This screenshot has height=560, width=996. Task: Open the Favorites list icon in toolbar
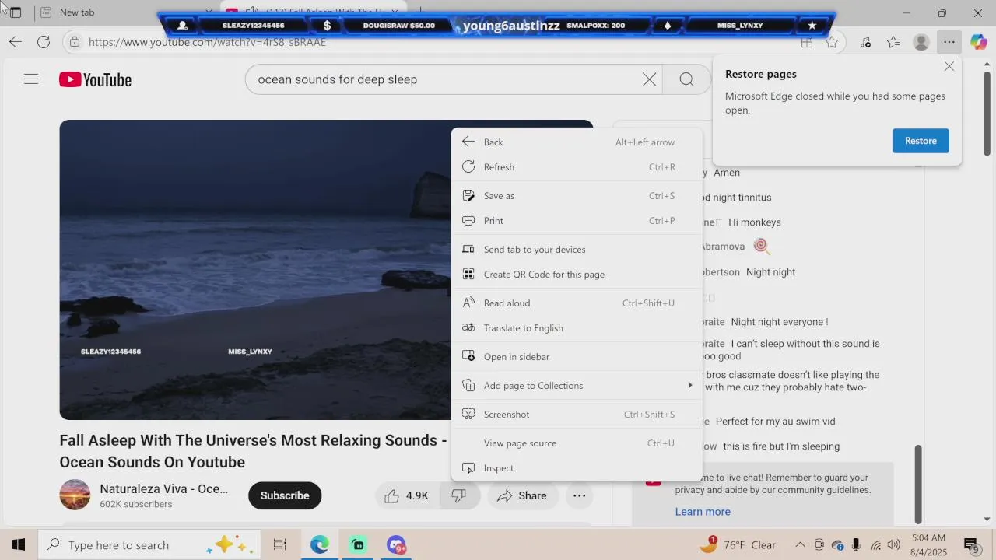pos(893,43)
